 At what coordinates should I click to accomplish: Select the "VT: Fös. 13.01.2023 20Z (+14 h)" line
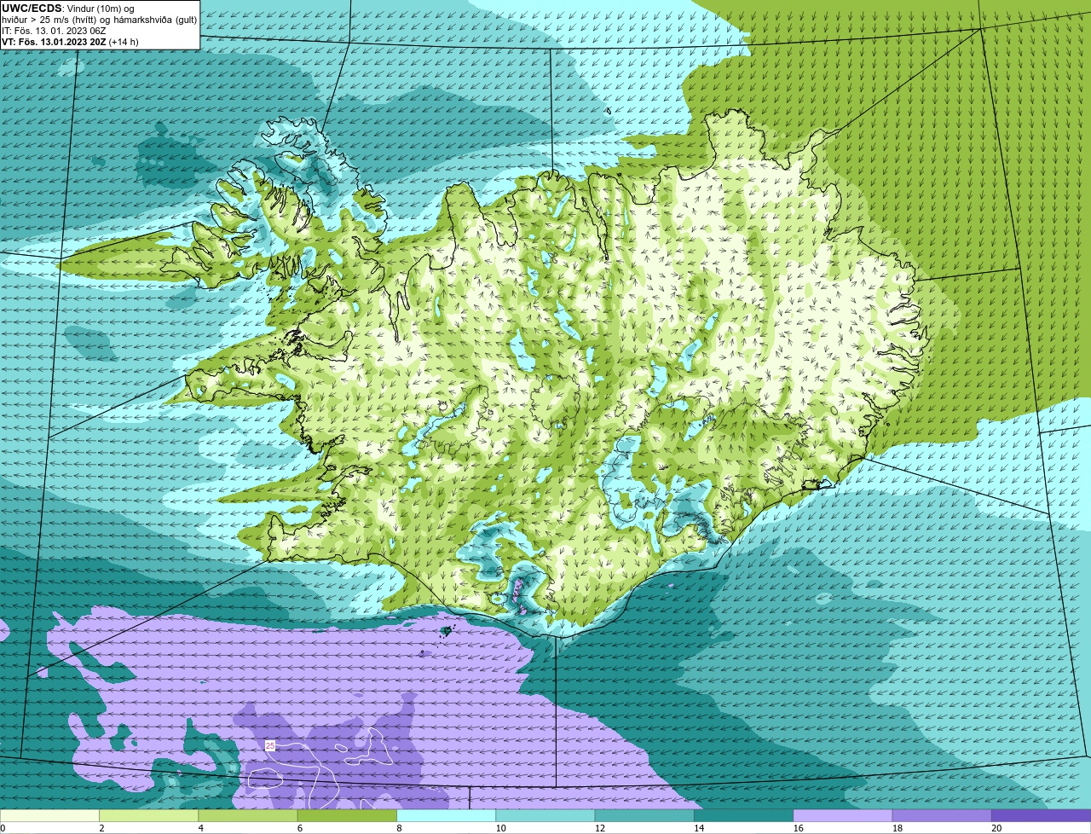click(x=70, y=42)
